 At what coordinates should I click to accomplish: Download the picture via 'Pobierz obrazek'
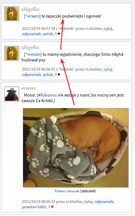(x=67, y=191)
